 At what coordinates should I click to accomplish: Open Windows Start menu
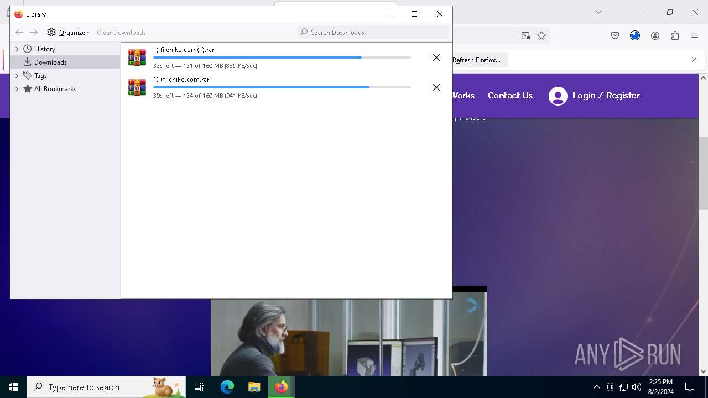[x=13, y=387]
